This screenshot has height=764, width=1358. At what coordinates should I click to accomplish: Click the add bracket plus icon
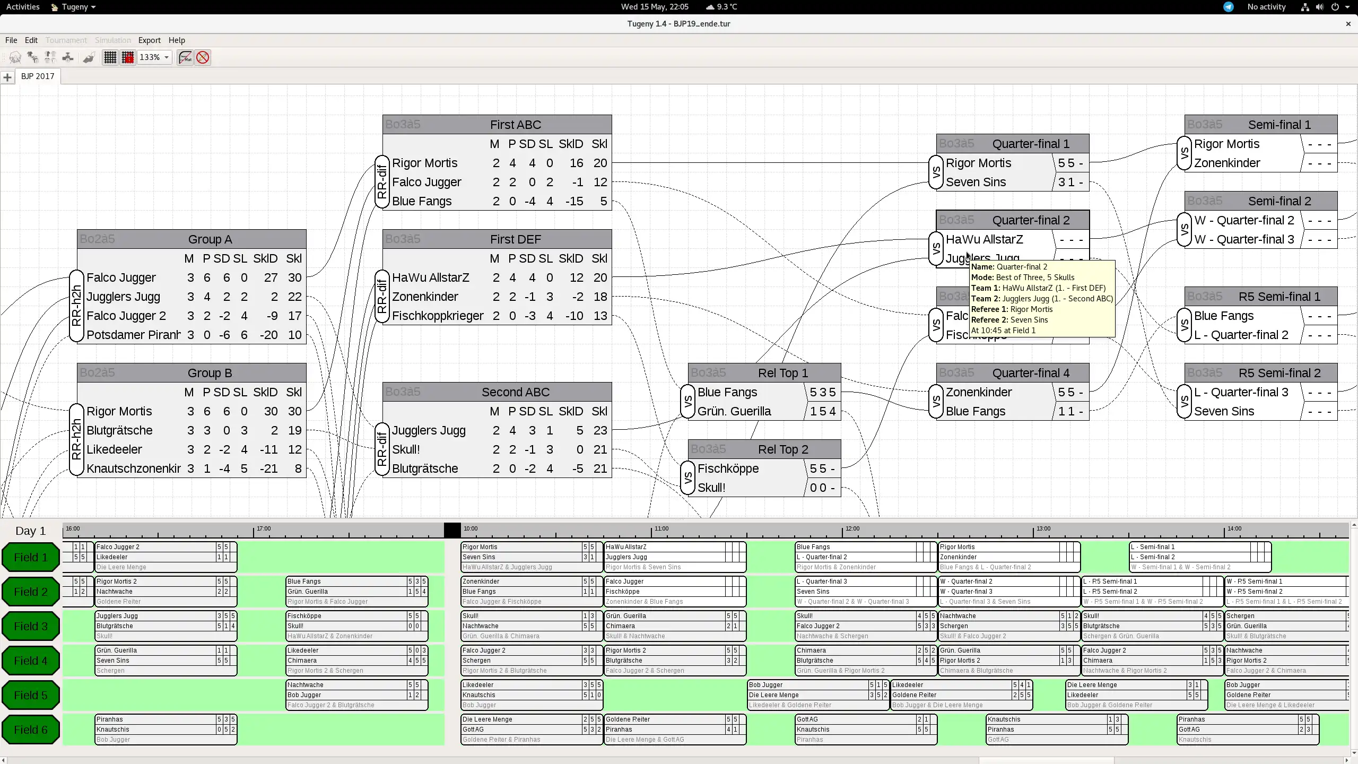7,76
